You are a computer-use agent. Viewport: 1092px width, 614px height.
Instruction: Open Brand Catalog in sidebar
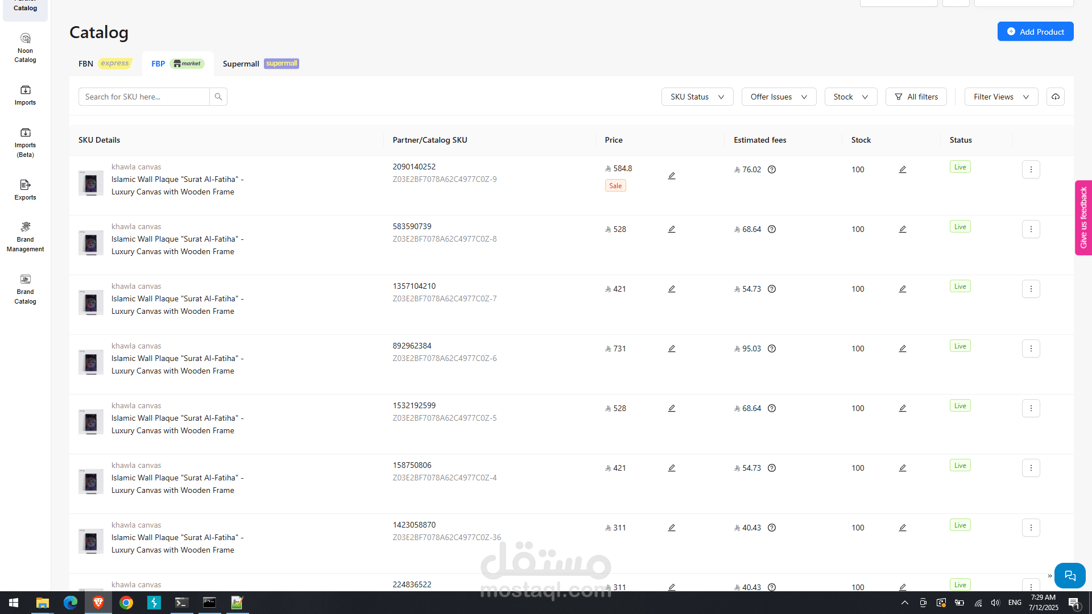pos(25,289)
